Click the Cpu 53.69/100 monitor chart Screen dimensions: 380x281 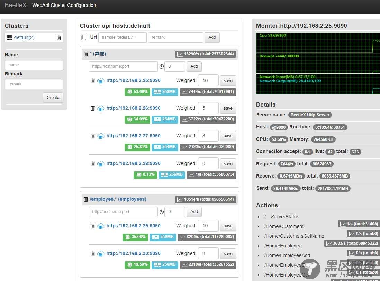(318, 43)
